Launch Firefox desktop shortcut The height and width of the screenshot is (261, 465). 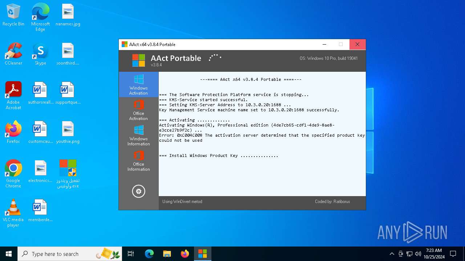13,132
